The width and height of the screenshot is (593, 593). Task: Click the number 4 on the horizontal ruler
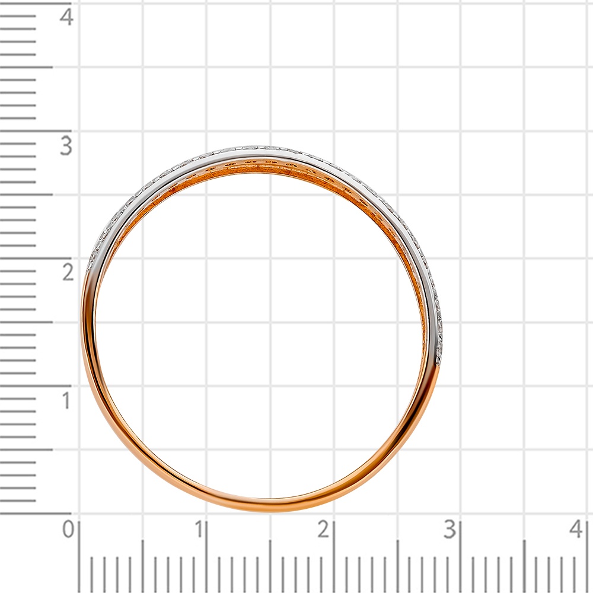(576, 529)
